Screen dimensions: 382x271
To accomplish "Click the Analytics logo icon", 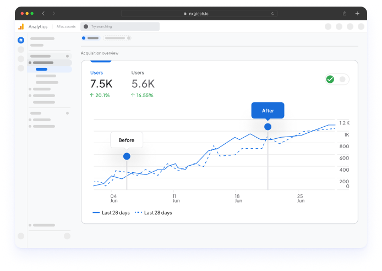I will coord(21,26).
